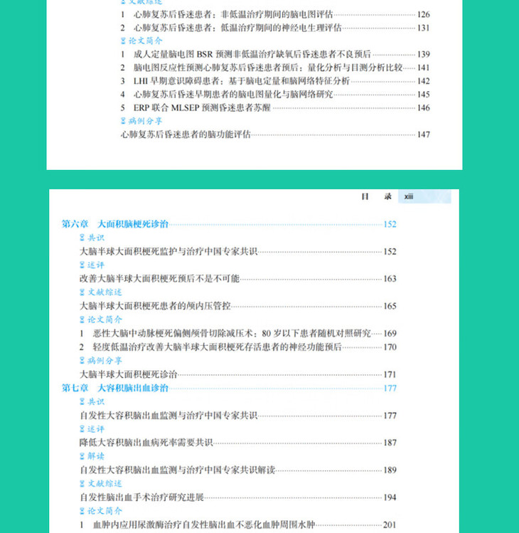519x533 pixels.
Task: Click the blue chapter page number 152
Action: tap(390, 224)
